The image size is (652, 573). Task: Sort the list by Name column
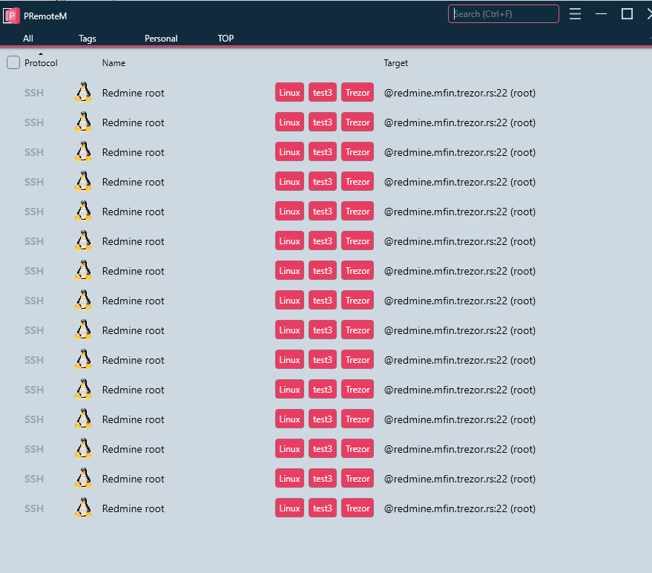113,63
